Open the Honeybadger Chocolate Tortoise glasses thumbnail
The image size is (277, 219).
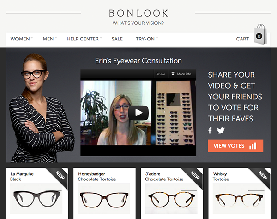point(104,199)
